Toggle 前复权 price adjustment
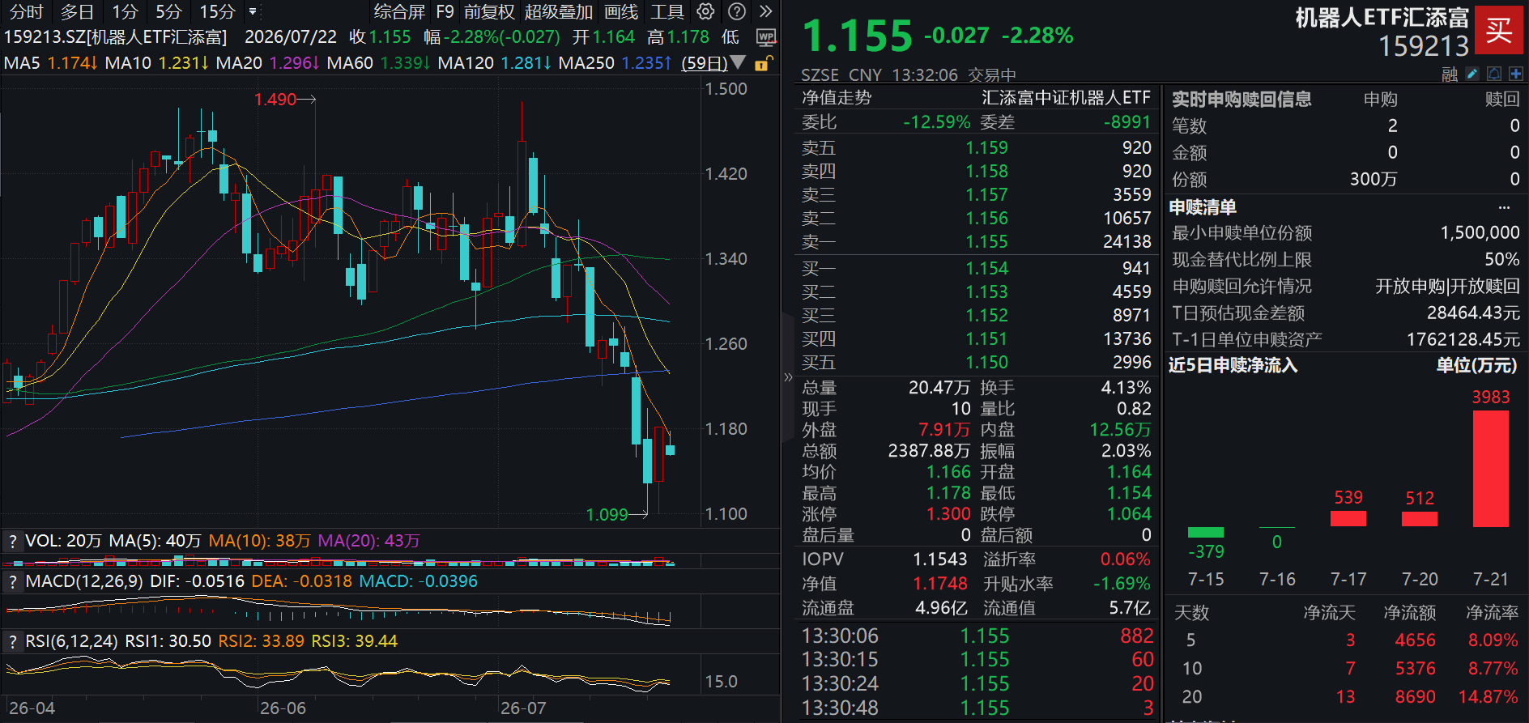The height and width of the screenshot is (723, 1529). 489,11
